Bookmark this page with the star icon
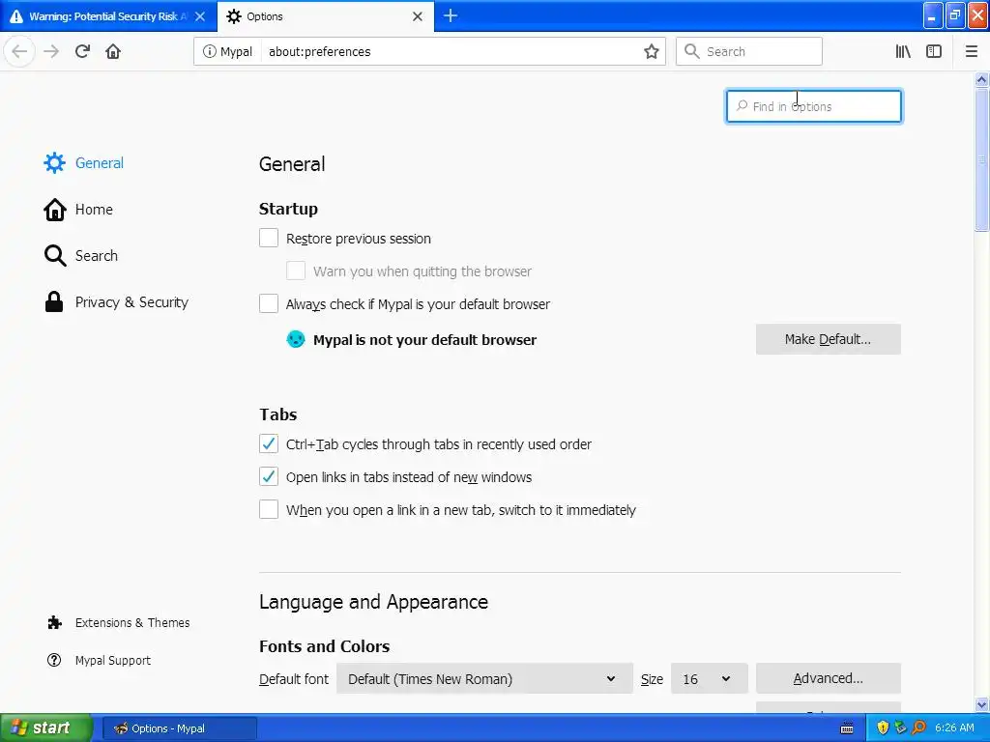Image resolution: width=990 pixels, height=742 pixels. point(651,51)
